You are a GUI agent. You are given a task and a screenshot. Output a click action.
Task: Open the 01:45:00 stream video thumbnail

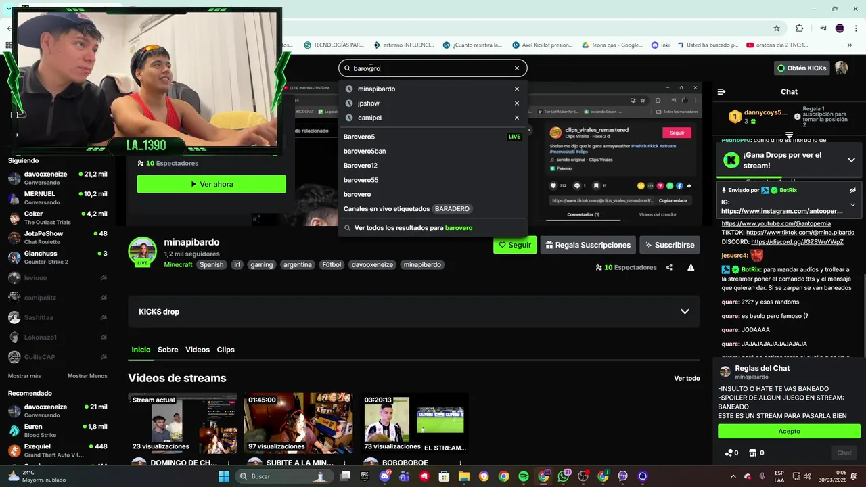298,423
